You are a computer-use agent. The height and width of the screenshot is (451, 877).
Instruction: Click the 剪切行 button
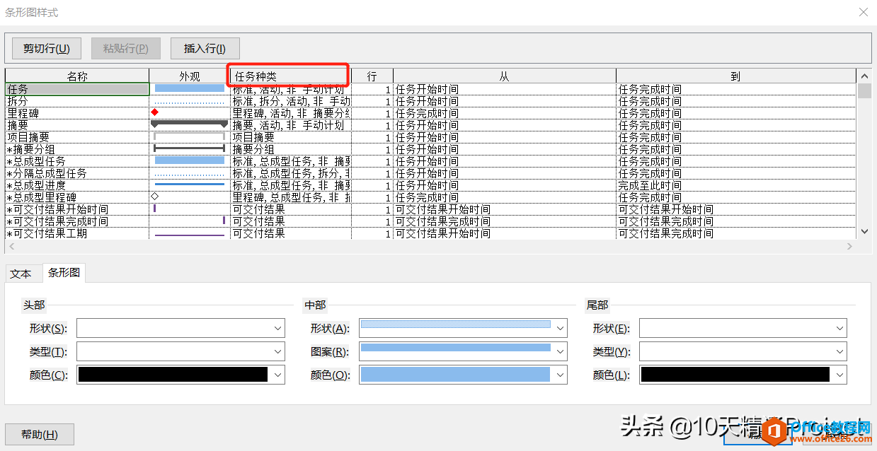pos(47,48)
